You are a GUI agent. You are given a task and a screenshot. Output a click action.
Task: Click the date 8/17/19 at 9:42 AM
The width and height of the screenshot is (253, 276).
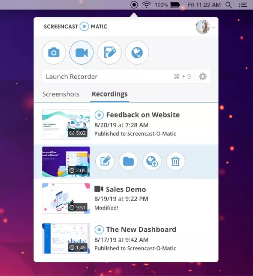(x=122, y=240)
